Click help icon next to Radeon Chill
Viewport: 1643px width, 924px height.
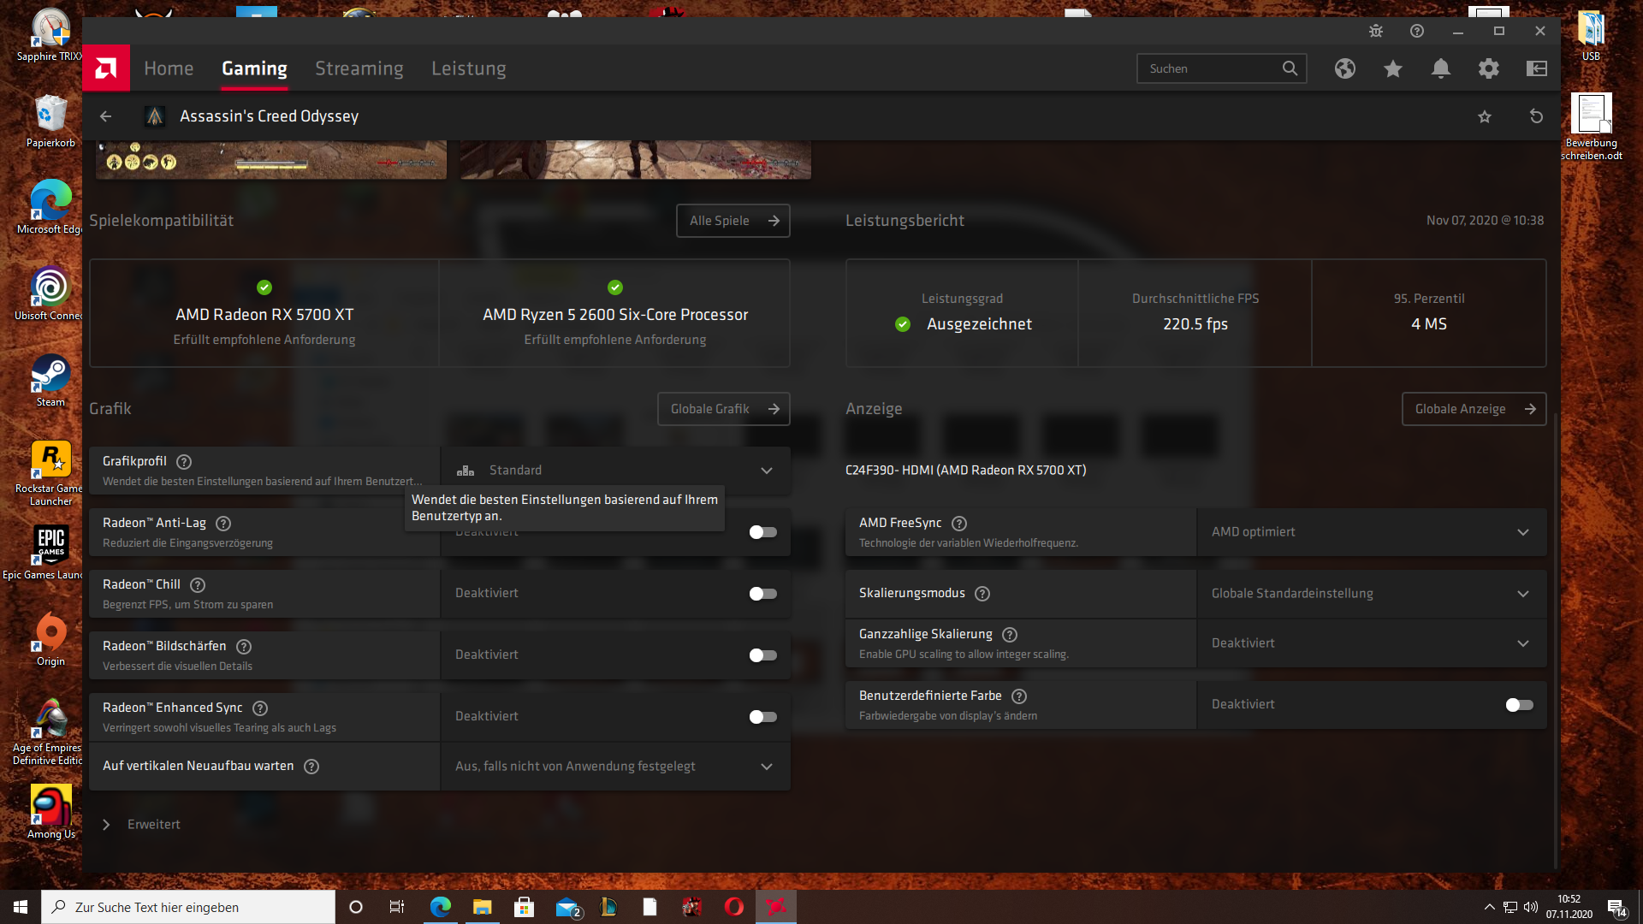click(198, 585)
